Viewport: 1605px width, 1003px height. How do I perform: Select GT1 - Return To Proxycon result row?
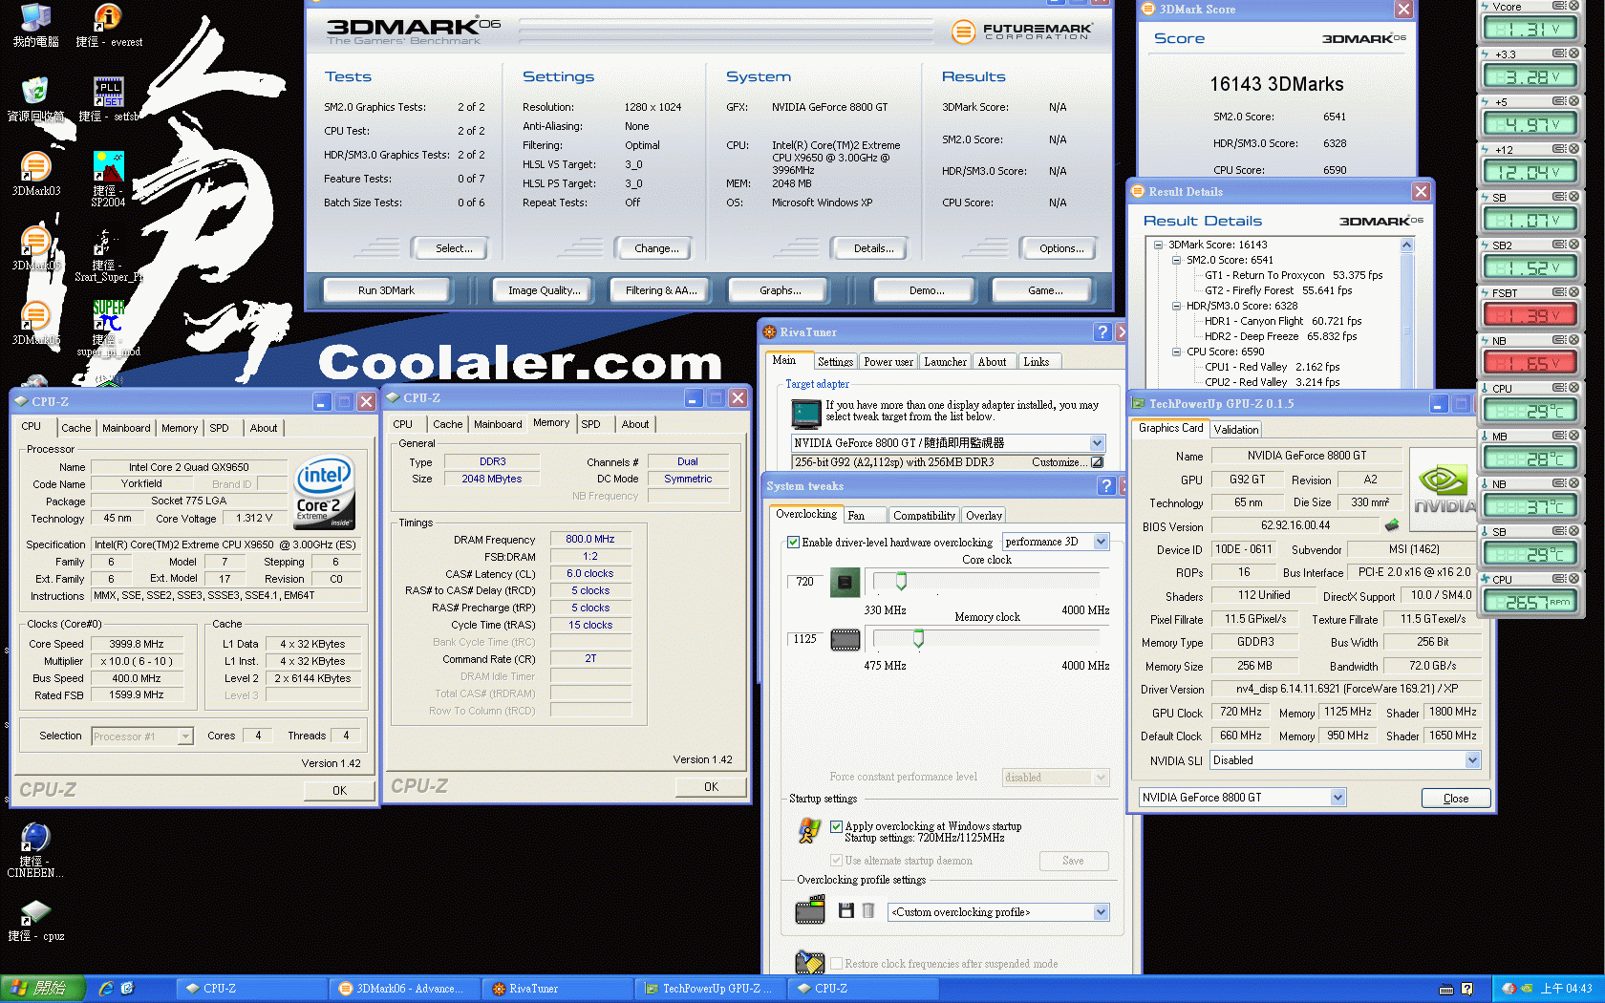[1294, 275]
